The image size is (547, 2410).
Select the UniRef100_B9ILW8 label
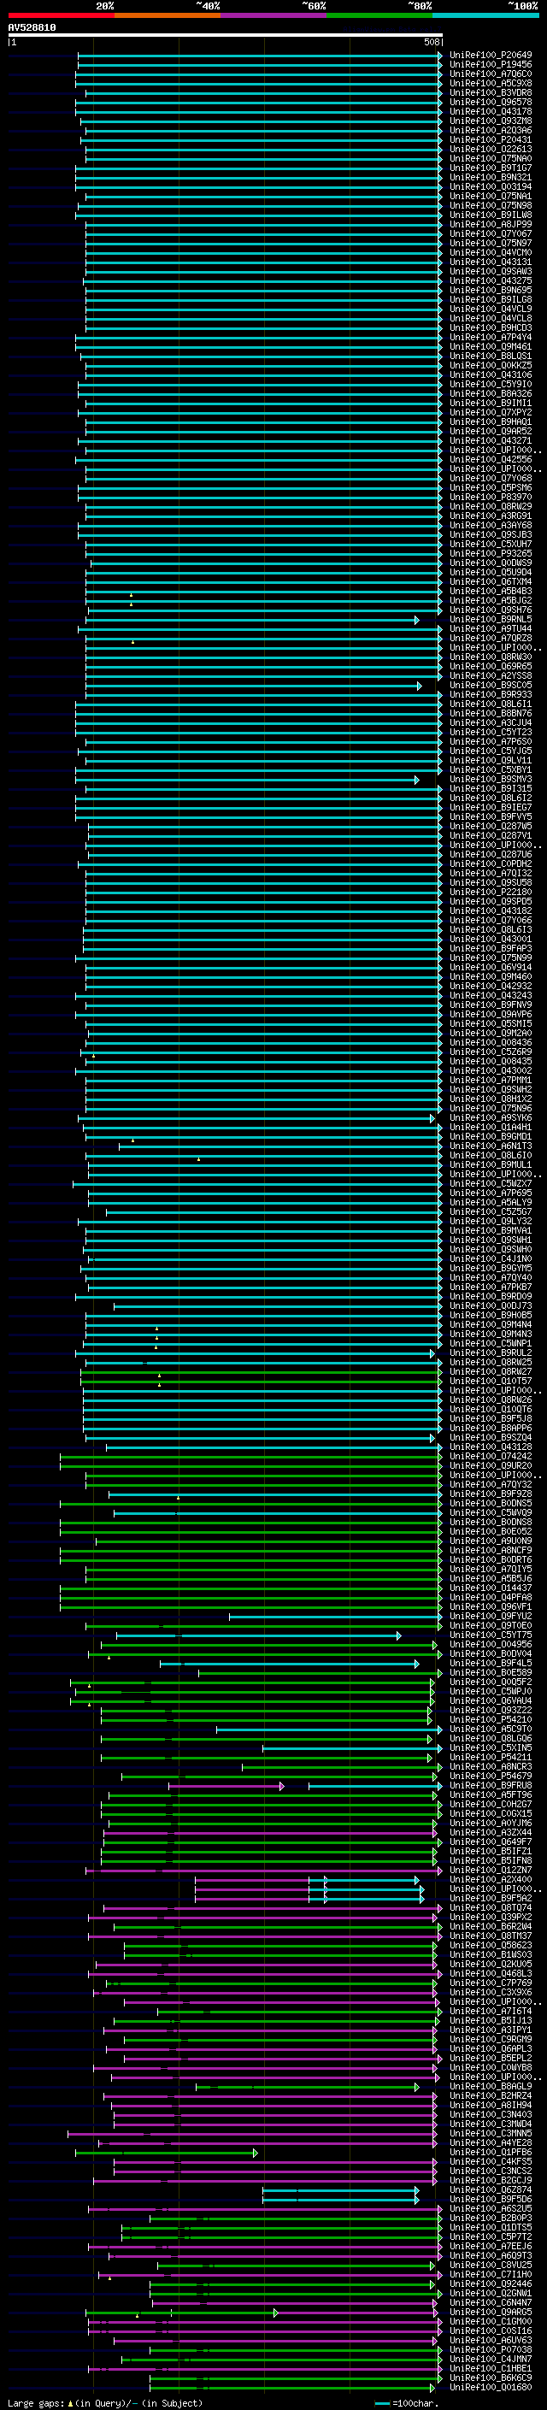[491, 215]
